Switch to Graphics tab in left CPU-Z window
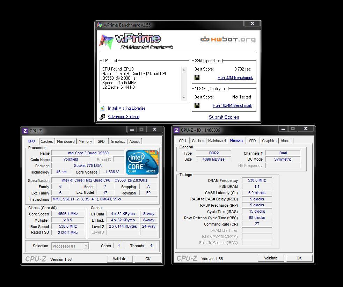343x287 pixels. point(118,141)
